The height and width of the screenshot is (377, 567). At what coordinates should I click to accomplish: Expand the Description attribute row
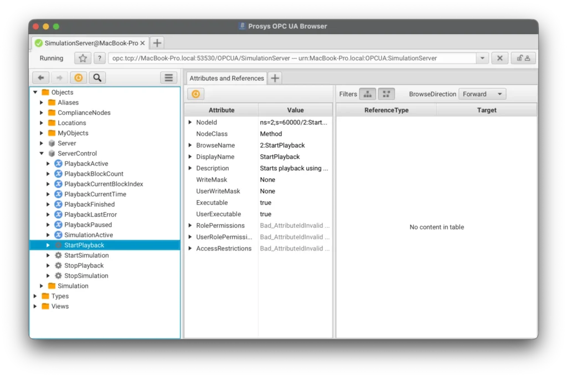coord(190,168)
